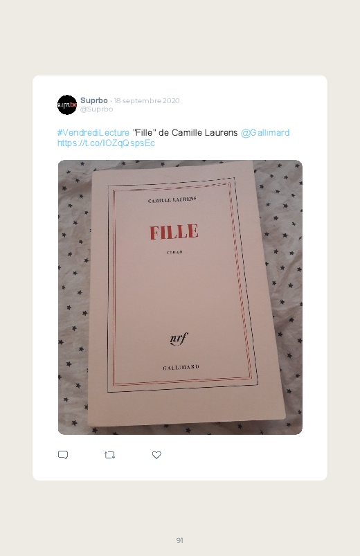Open the @Suprbo handle link

(96, 109)
